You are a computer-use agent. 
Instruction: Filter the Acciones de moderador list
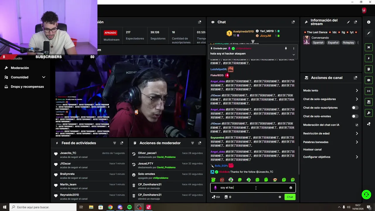click(192, 143)
